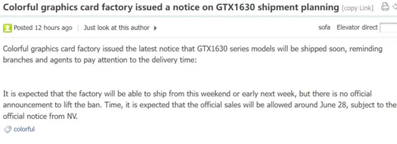Image resolution: width=397 pixels, height=144 pixels.
Task: Click the separator bar after the post time
Action: (78, 28)
